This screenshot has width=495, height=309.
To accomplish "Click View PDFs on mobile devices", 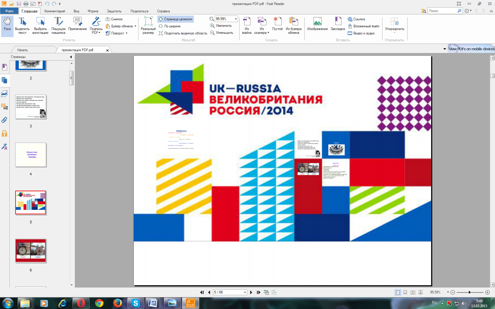I will [x=471, y=49].
